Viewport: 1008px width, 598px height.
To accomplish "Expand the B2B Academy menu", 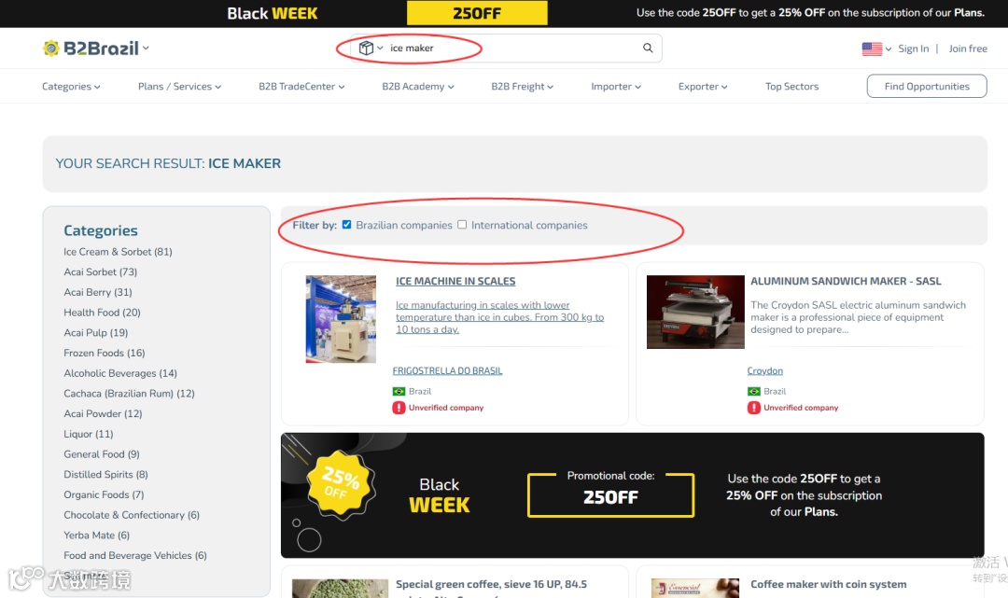I will click(418, 86).
